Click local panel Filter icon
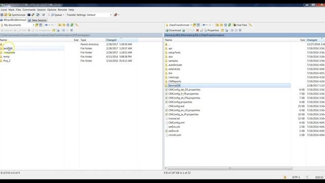Viewport: 325px width, 183px height. tap(41, 25)
